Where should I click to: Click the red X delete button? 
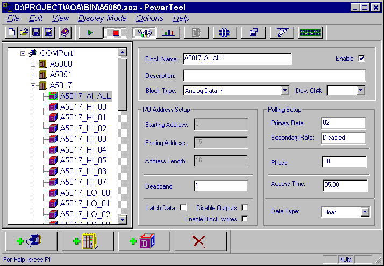pos(200,241)
